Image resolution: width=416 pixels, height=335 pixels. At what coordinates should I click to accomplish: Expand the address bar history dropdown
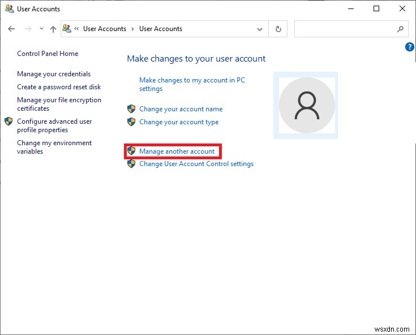(x=260, y=29)
